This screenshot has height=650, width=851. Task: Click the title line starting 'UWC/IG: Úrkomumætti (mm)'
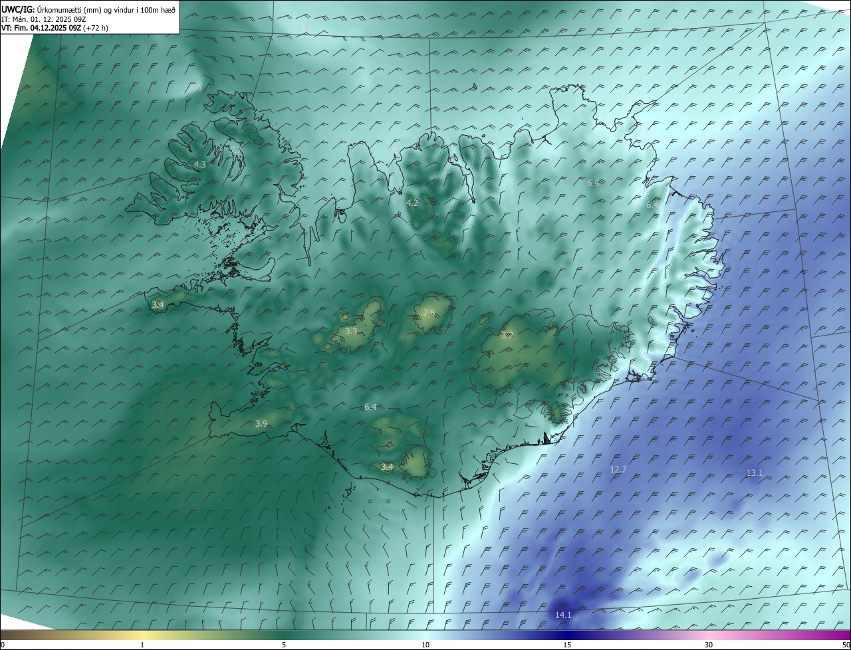coord(88,10)
